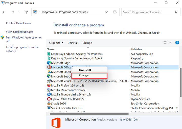Open recent locations dropdown arrow
The width and height of the screenshot is (182, 129).
coord(19,12)
